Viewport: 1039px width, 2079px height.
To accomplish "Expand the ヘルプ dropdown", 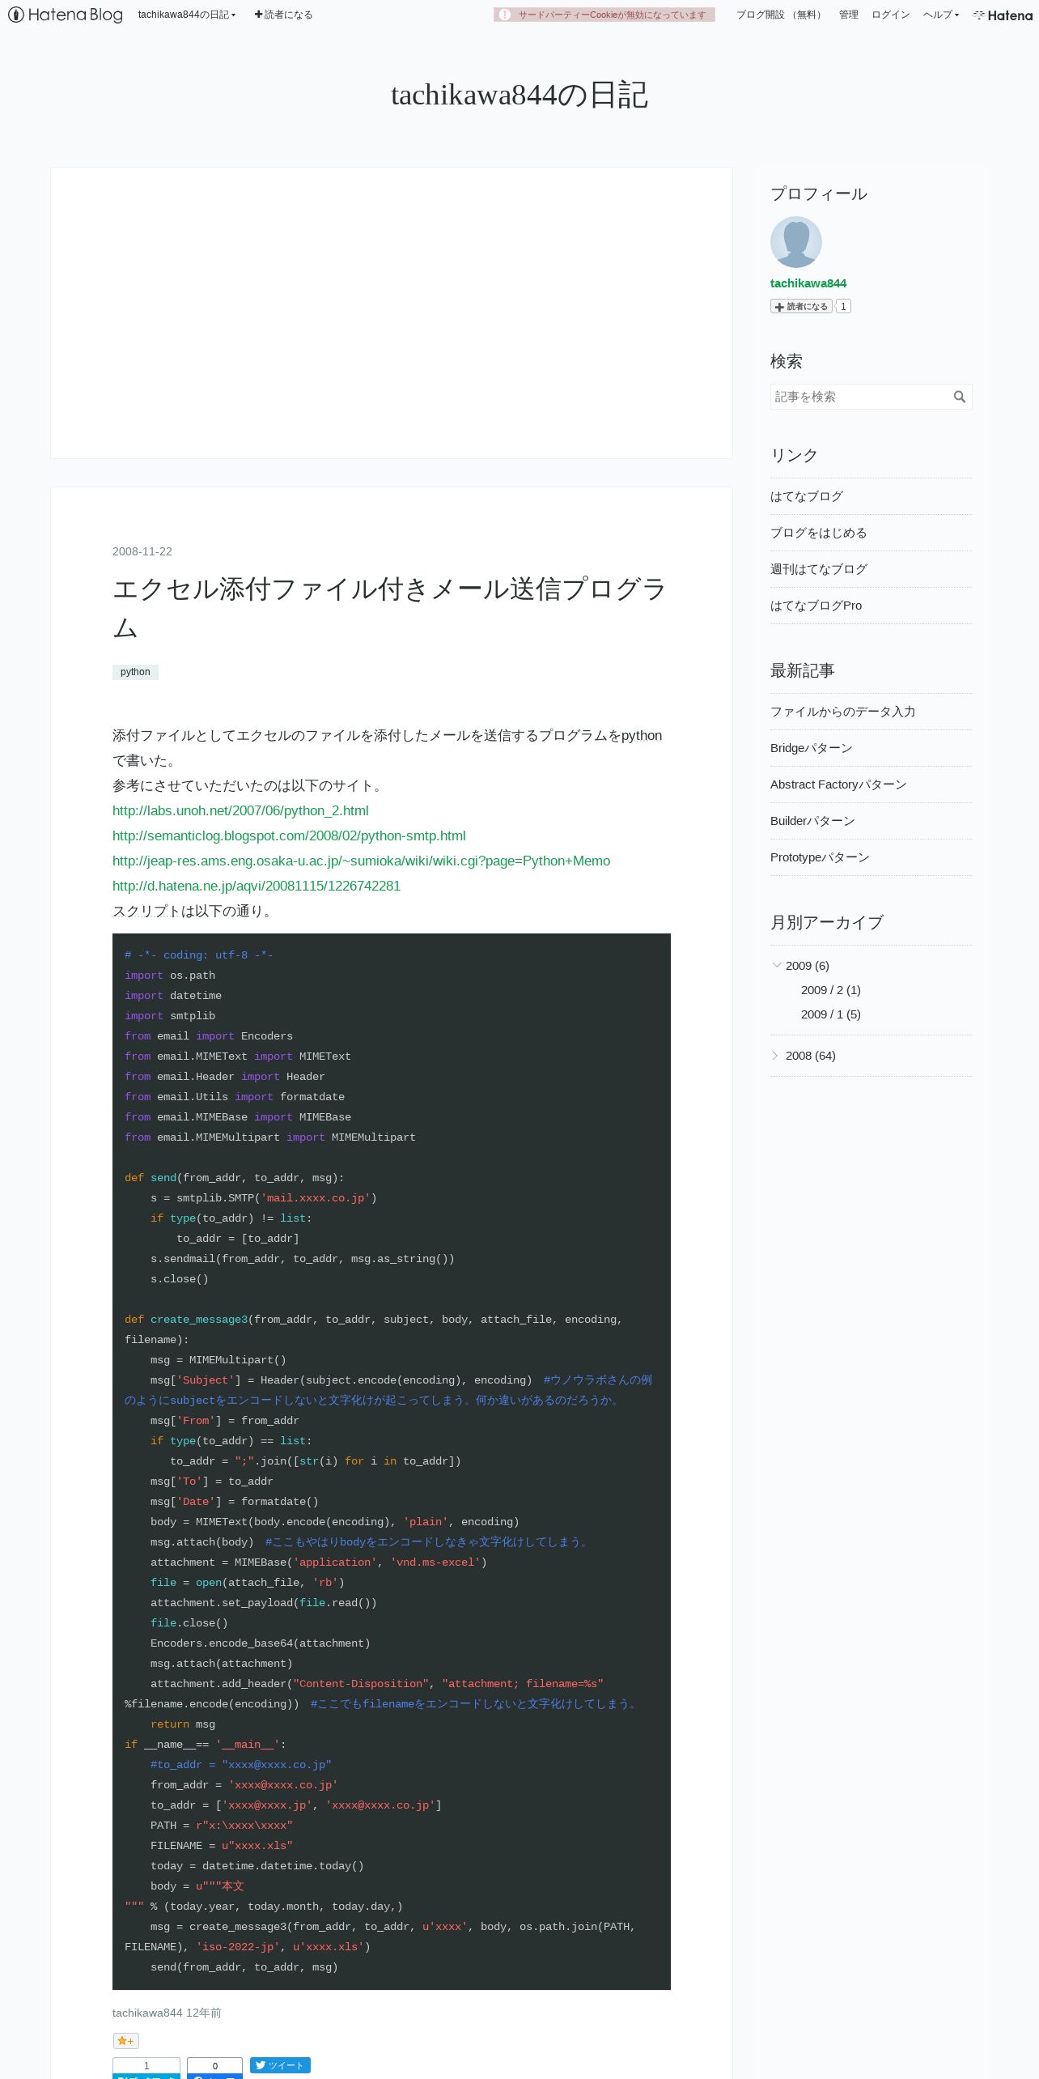I will click(x=940, y=15).
